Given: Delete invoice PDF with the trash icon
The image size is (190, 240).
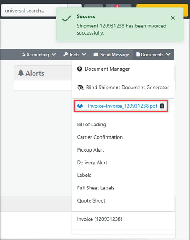Looking at the screenshot, I should click(162, 106).
